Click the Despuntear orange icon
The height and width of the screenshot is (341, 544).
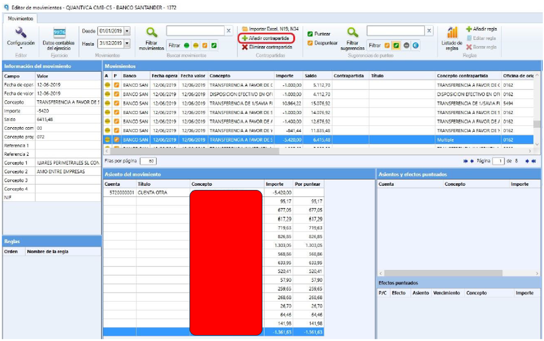pos(310,43)
